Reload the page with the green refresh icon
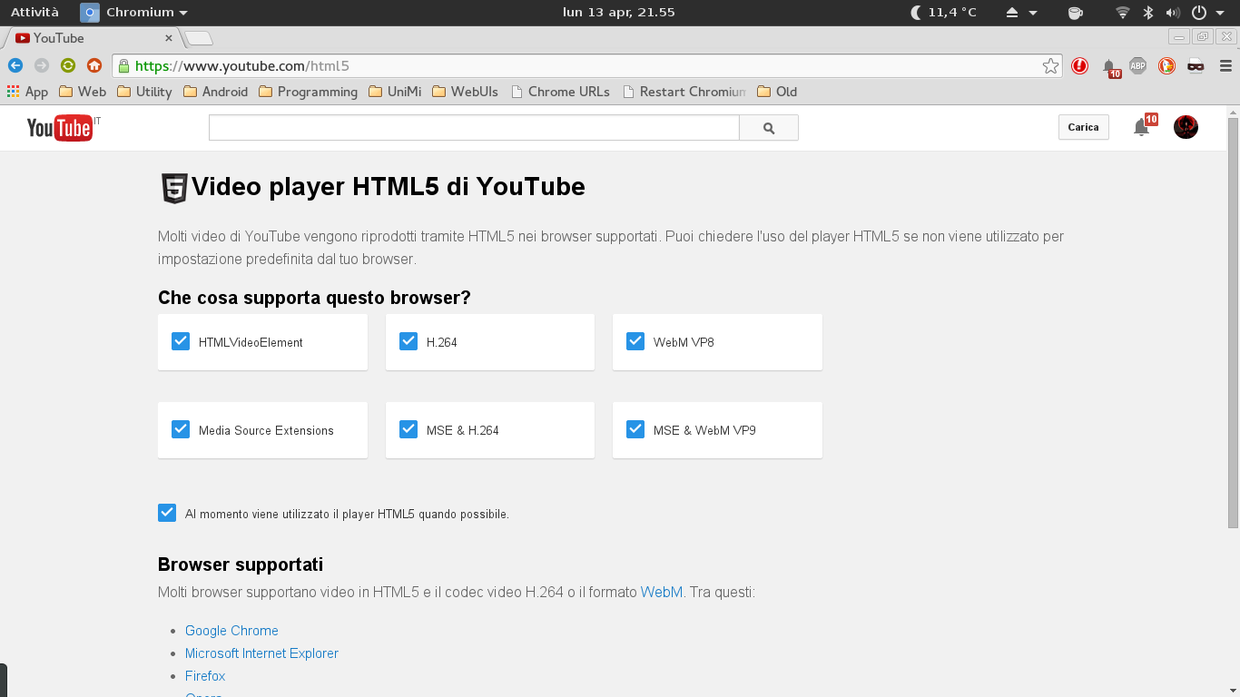1240x697 pixels. click(x=67, y=65)
